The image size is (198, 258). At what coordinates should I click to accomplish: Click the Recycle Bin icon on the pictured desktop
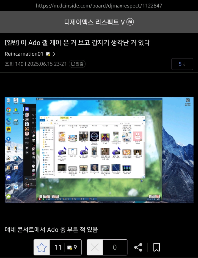(x=8, y=100)
